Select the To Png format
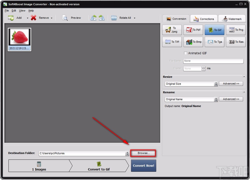The width and height of the screenshot is (250, 180). [236, 30]
